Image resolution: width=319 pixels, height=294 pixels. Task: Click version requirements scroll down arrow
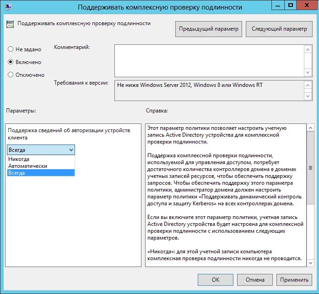coord(308,96)
